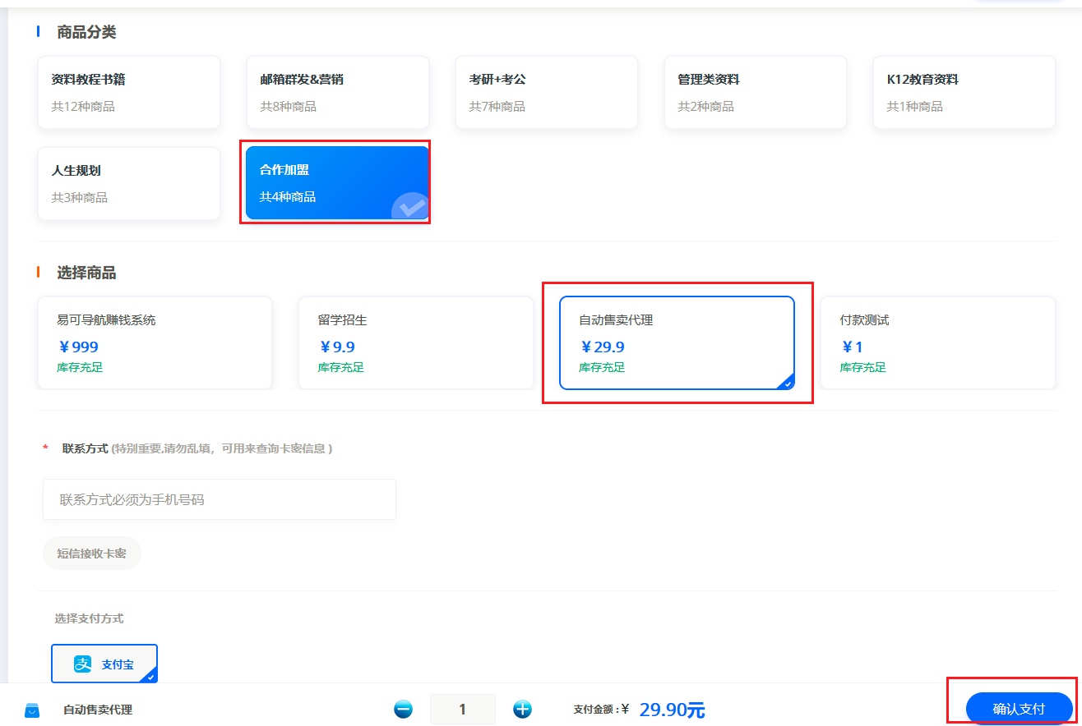The image size is (1082, 726).
Task: Select the 自动售卖代理 product card
Action: [677, 342]
